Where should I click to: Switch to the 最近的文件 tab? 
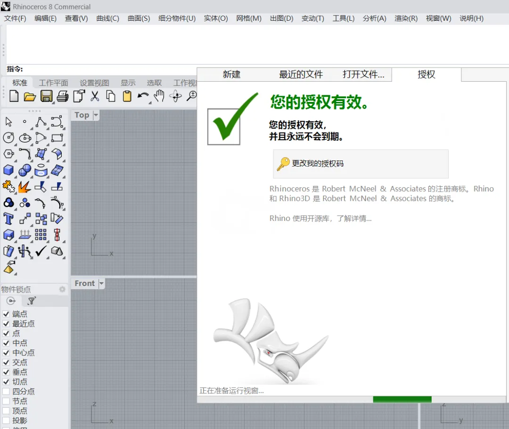click(301, 75)
